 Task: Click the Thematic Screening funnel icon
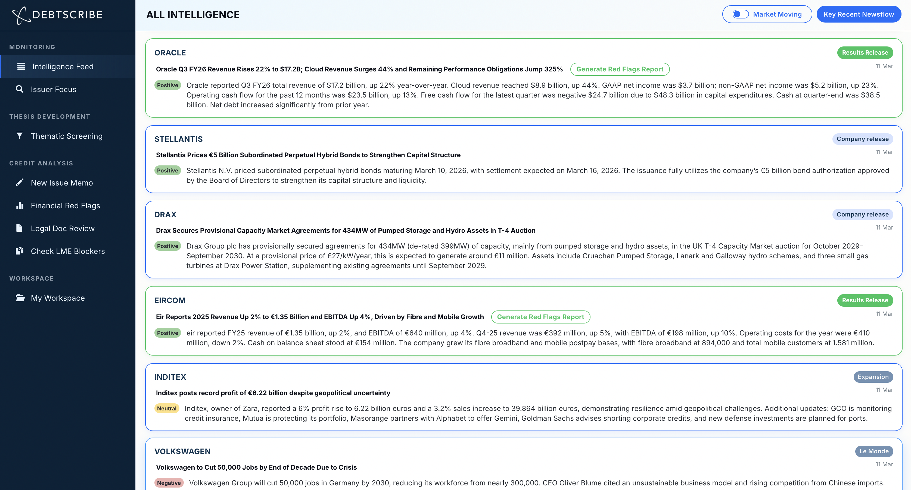click(x=20, y=136)
